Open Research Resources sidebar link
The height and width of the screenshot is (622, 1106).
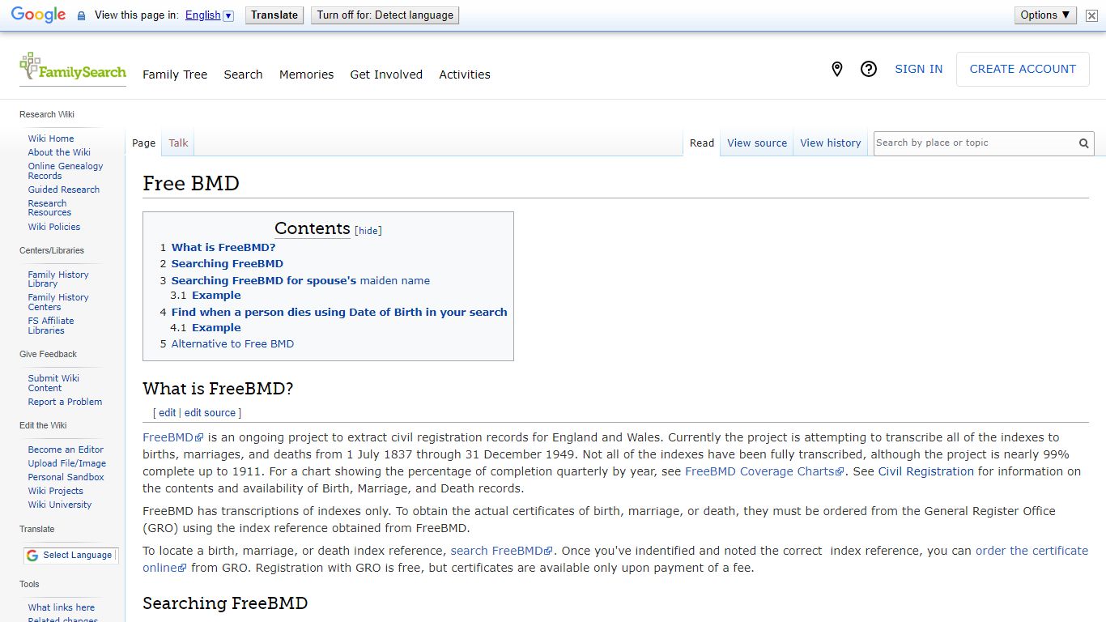click(49, 208)
